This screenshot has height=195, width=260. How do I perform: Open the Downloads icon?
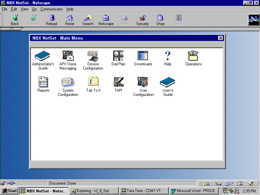pos(143,55)
